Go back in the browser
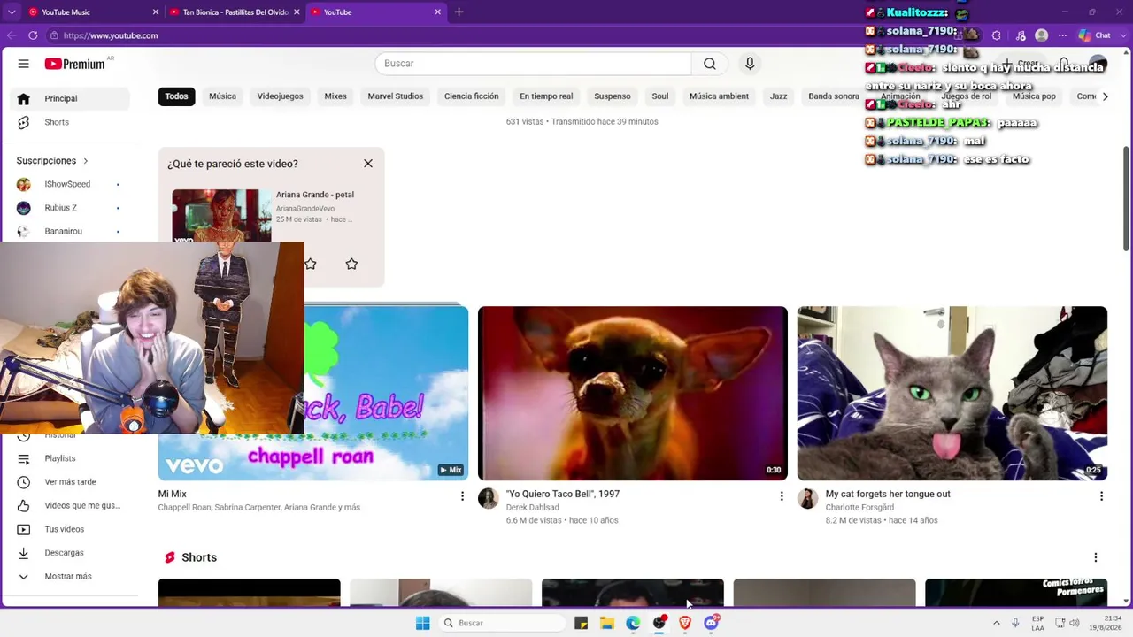The height and width of the screenshot is (637, 1133). point(11,35)
